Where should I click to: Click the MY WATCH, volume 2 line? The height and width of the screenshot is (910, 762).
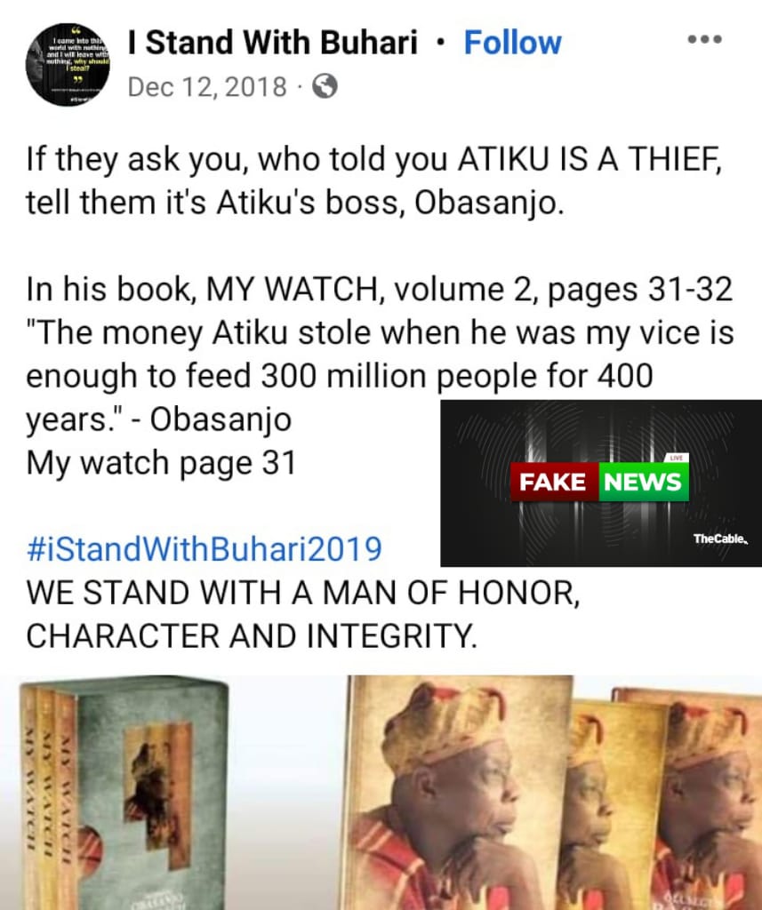(379, 289)
